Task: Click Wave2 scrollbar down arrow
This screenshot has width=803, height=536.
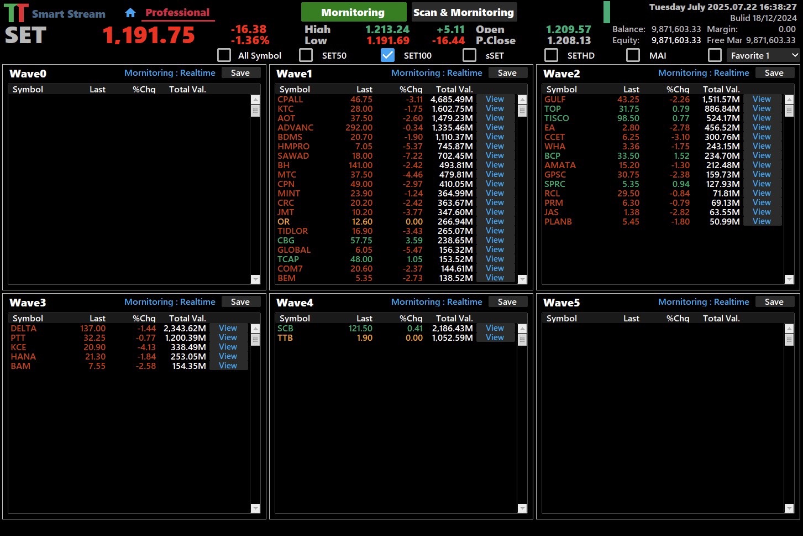Action: (789, 279)
